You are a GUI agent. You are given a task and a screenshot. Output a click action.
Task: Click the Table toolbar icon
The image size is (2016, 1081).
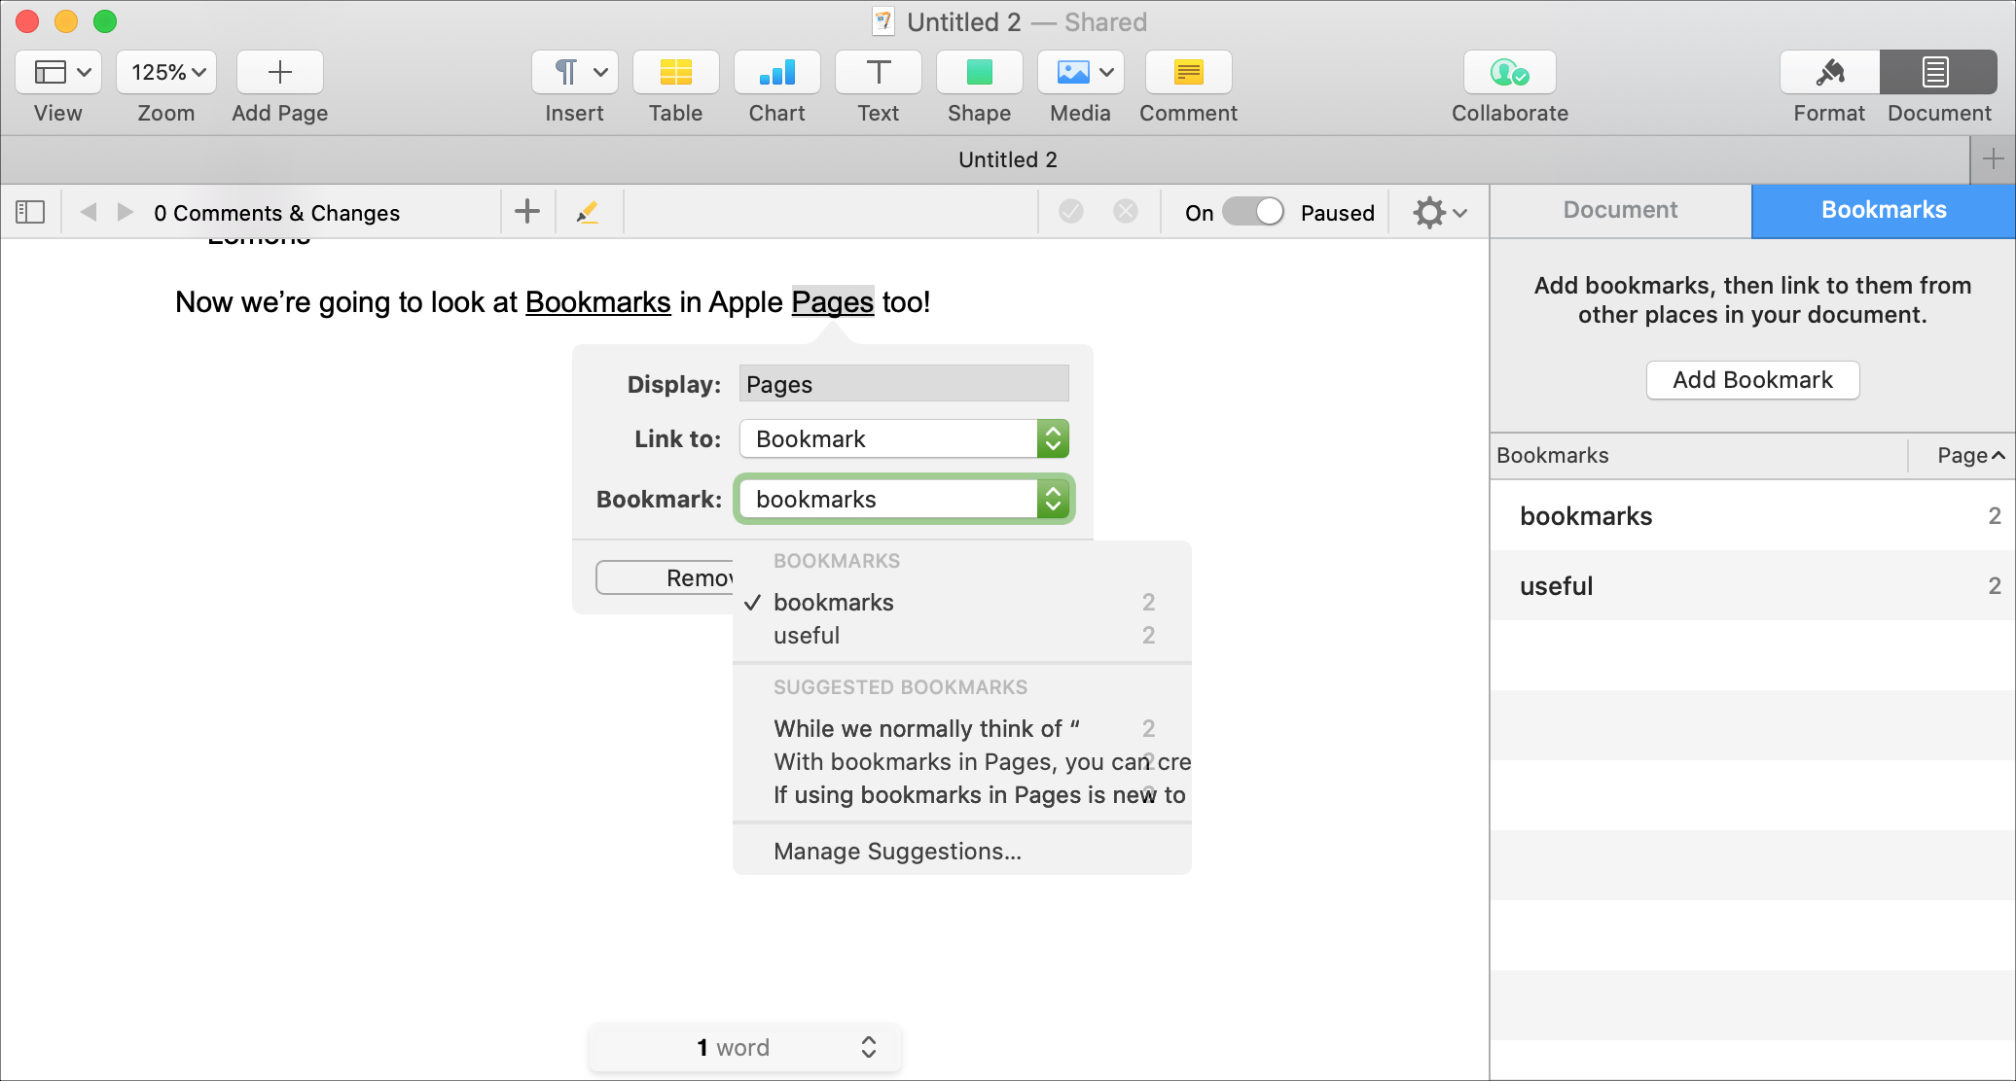coord(676,72)
